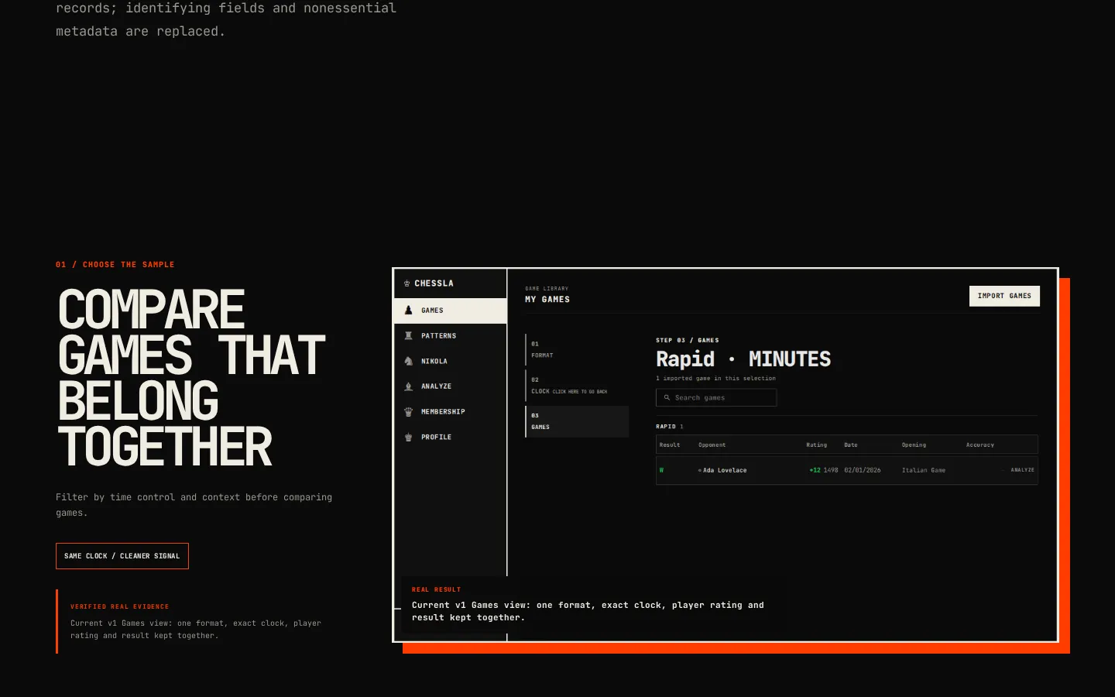Select step 03 Games
This screenshot has width=1115, height=697.
pyautogui.click(x=577, y=421)
